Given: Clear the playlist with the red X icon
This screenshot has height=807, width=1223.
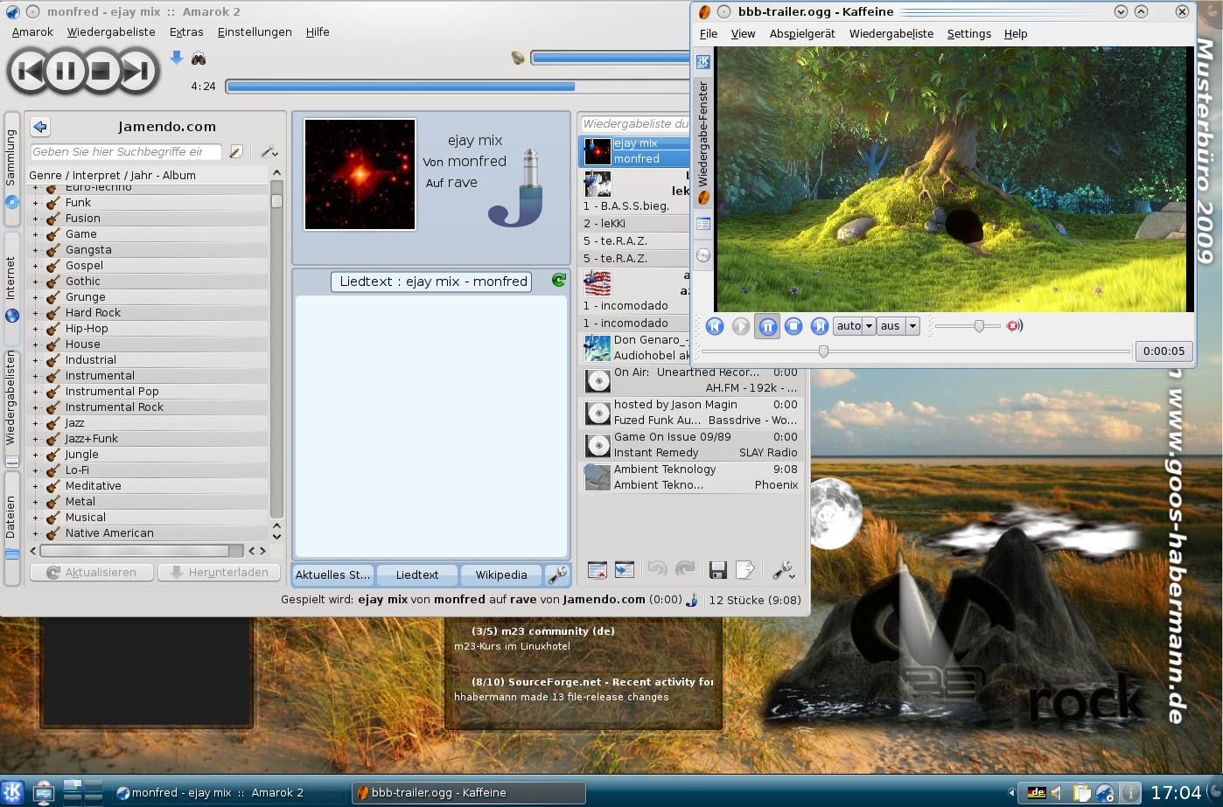Looking at the screenshot, I should 598,570.
